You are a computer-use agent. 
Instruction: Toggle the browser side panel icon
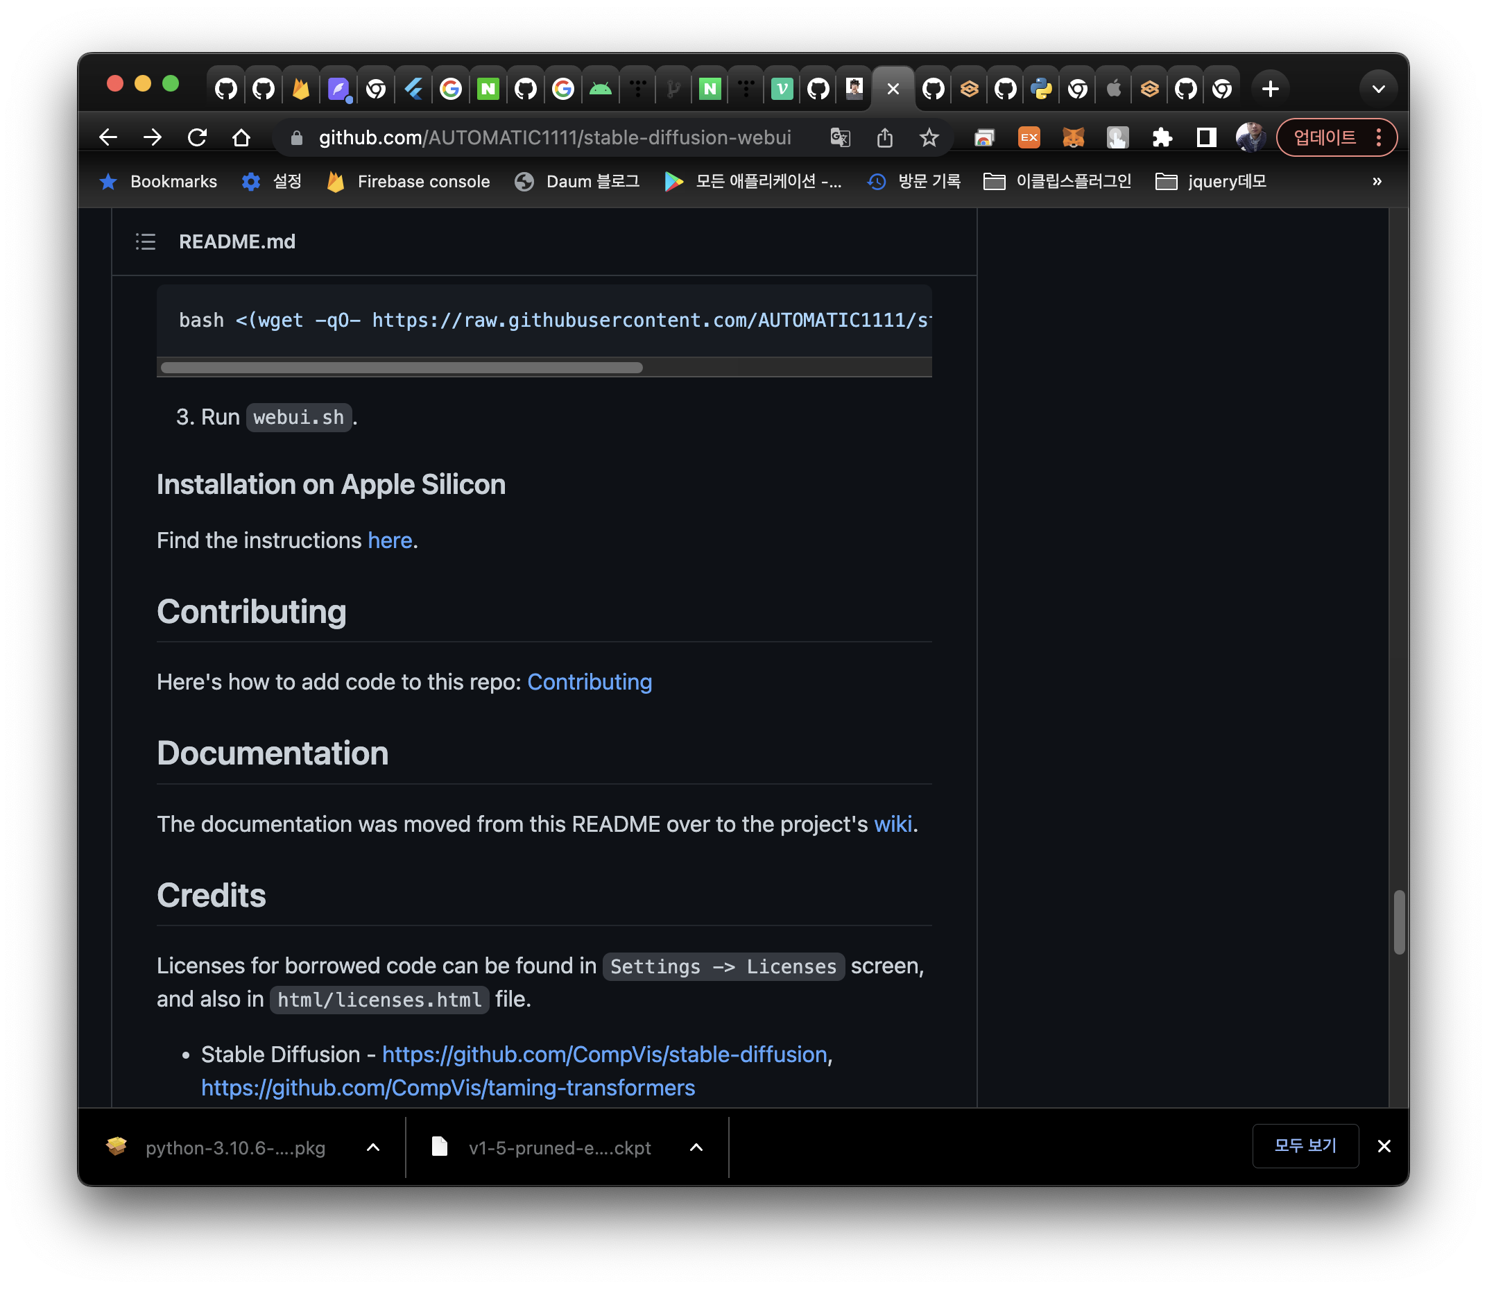click(x=1206, y=137)
